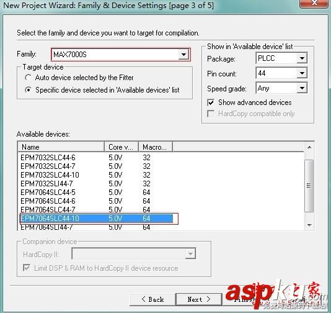
Task: Click the Macrocells column header
Action: pos(156,147)
